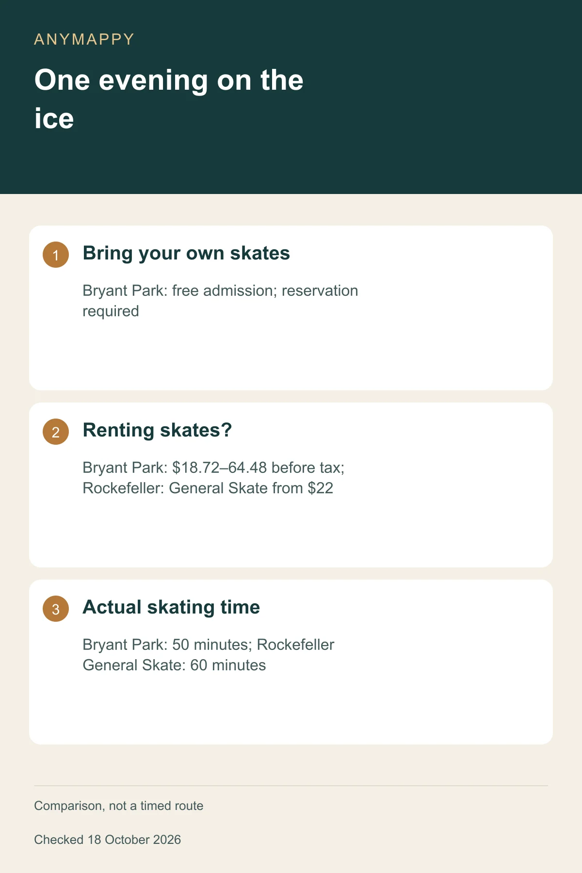582x873 pixels.
Task: Click 'Comparison, not a timed route' note
Action: 119,806
